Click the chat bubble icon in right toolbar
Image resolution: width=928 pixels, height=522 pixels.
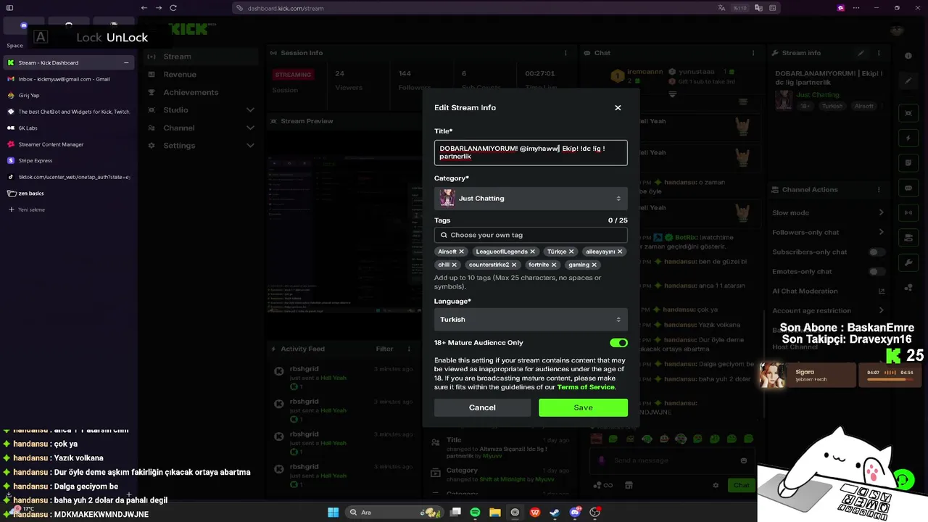point(908,188)
